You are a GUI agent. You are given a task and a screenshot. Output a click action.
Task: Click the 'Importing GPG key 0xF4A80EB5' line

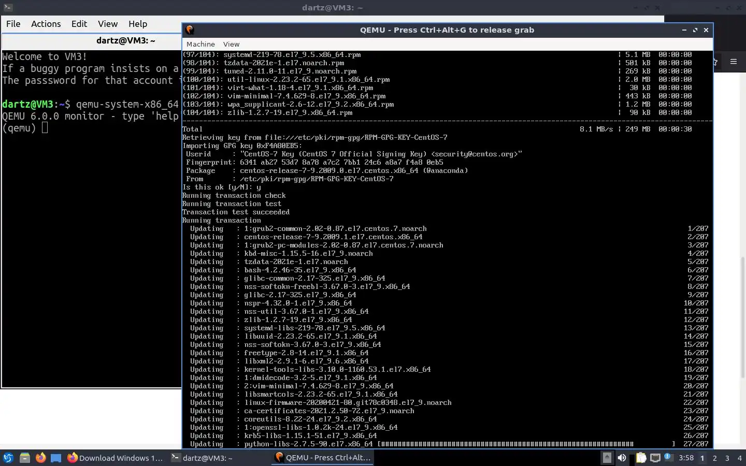point(242,145)
